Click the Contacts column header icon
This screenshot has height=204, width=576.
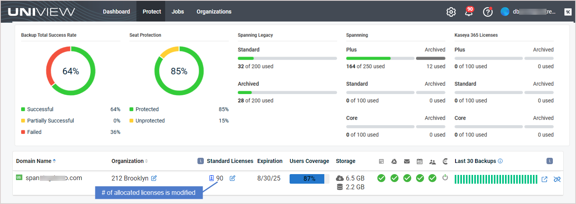point(432,162)
